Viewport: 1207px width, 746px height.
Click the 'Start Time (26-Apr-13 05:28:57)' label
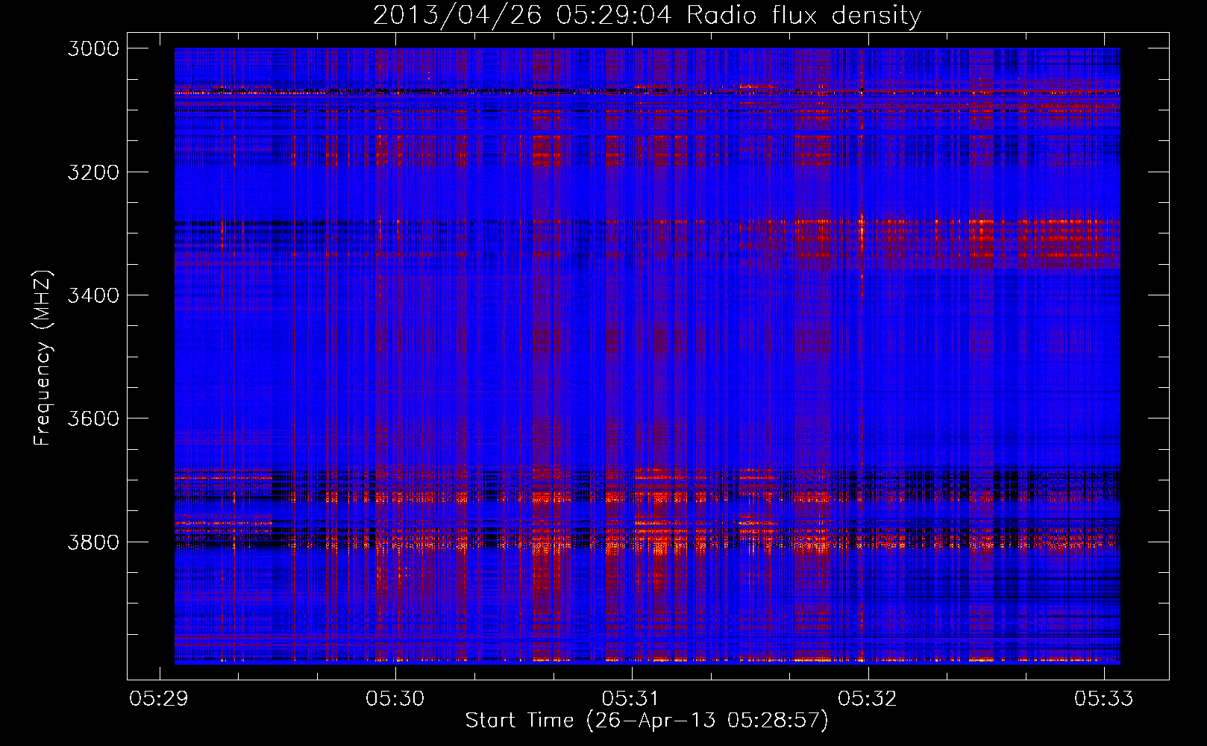click(647, 721)
